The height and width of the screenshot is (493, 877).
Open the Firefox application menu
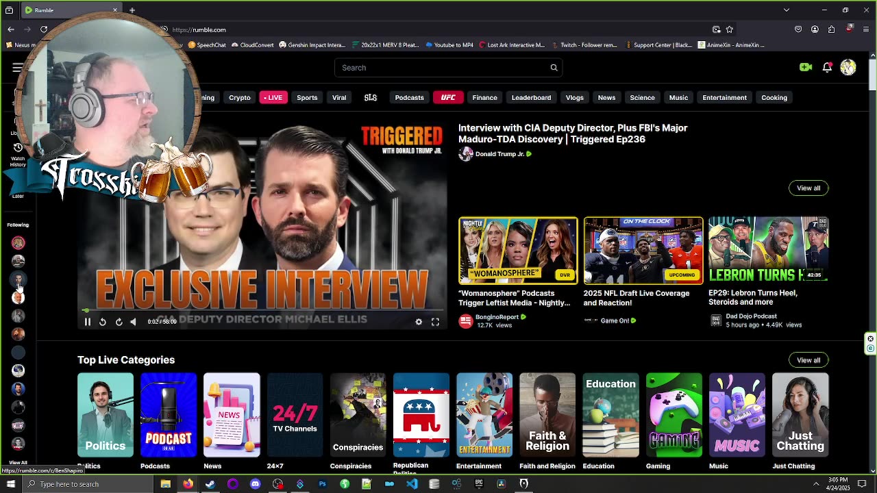coord(867,29)
